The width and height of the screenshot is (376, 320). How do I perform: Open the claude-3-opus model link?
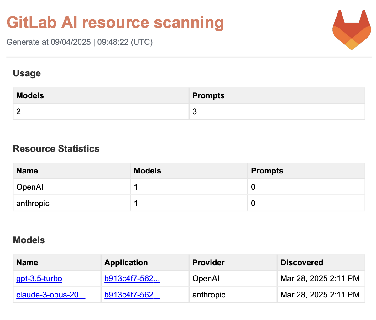point(51,295)
